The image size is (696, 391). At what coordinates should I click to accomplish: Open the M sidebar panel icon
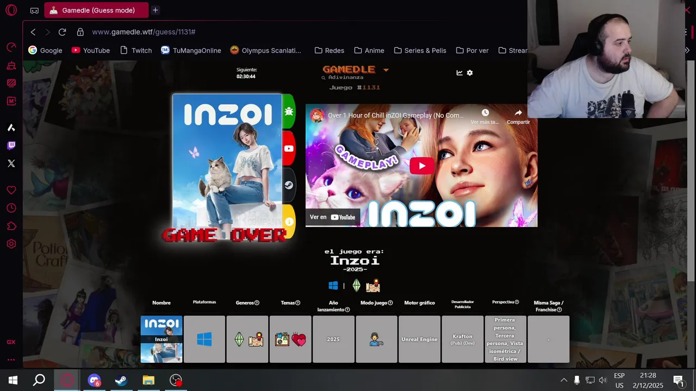[x=11, y=101]
